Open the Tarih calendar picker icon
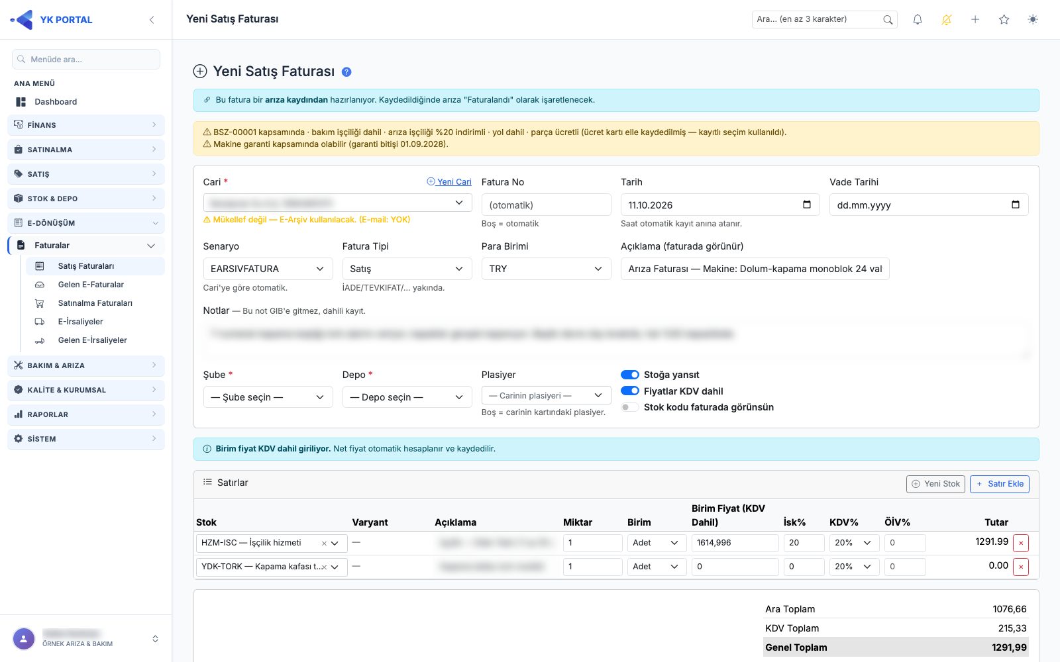The image size is (1060, 662). (807, 205)
